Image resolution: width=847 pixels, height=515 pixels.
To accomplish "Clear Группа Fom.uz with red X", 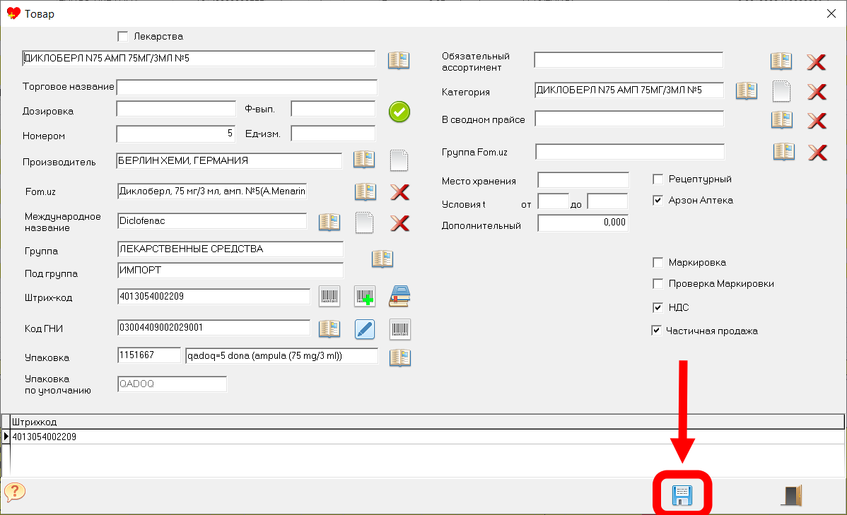I will point(818,153).
